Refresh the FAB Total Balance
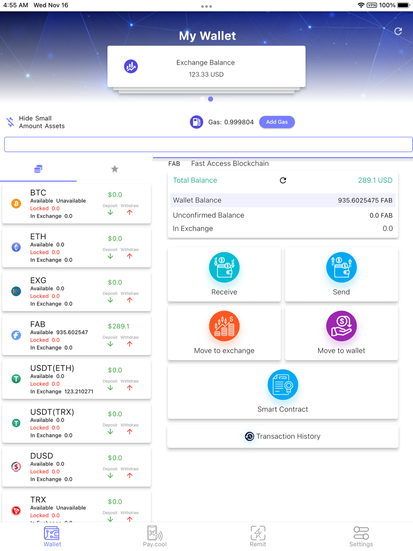 (283, 180)
